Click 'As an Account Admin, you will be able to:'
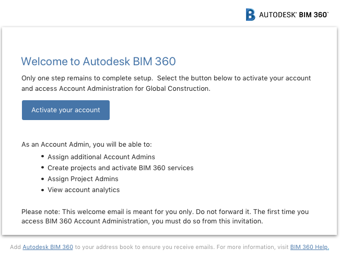This screenshot has height=261, width=340. tap(87, 145)
